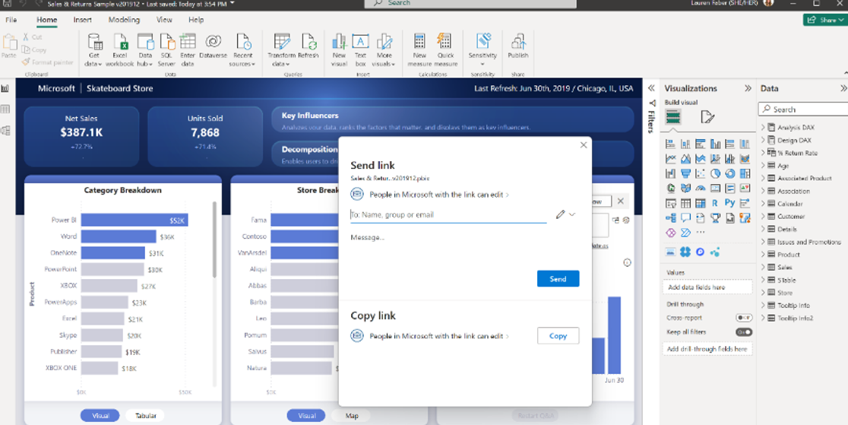This screenshot has width=848, height=425.
Task: Expand the Sales table
Action: coord(763,267)
